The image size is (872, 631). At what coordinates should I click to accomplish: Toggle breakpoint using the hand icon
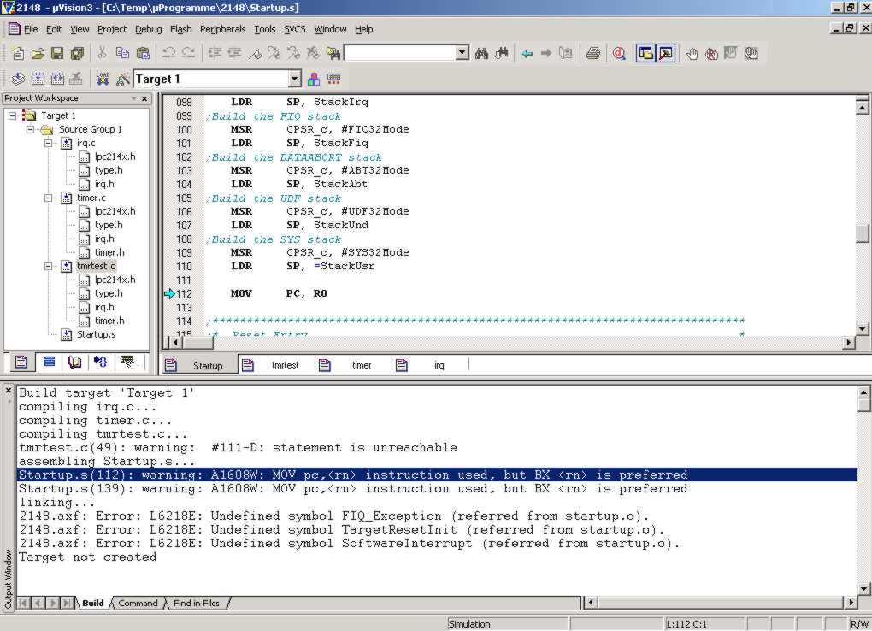pyautogui.click(x=692, y=53)
